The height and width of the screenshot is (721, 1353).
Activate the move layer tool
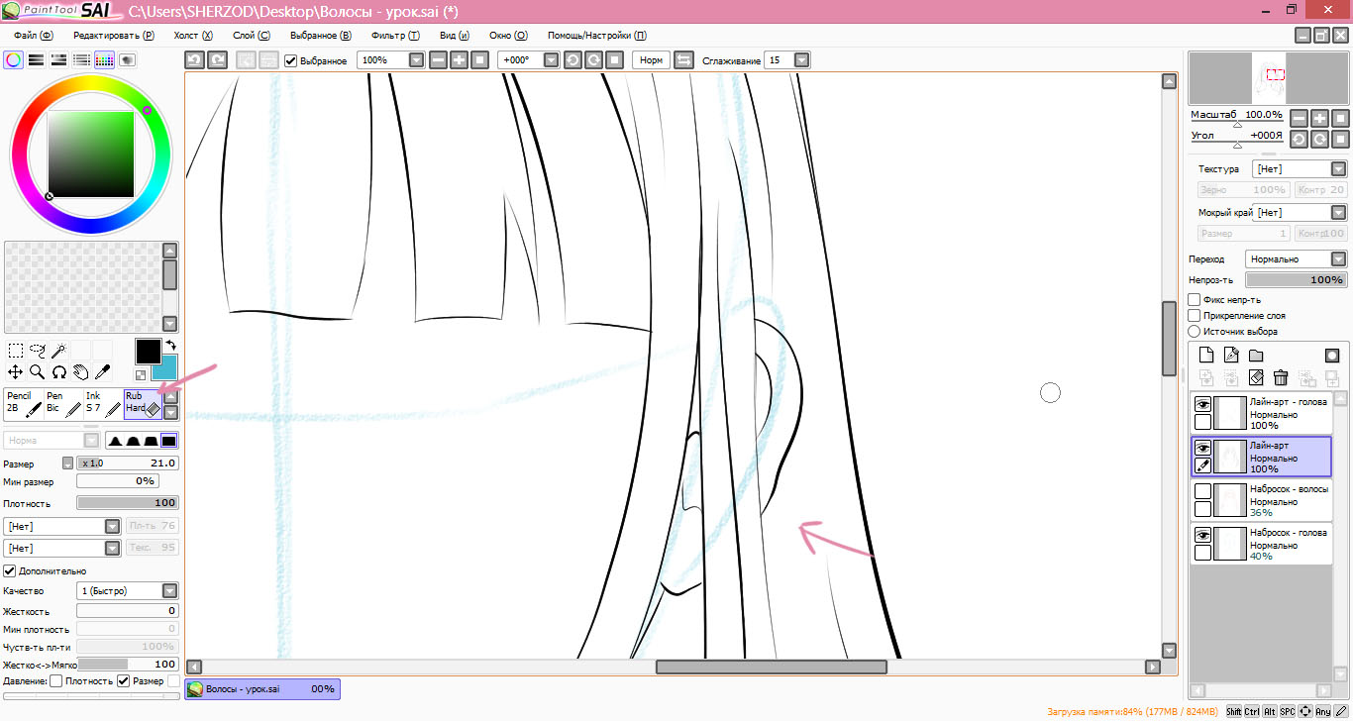16,372
